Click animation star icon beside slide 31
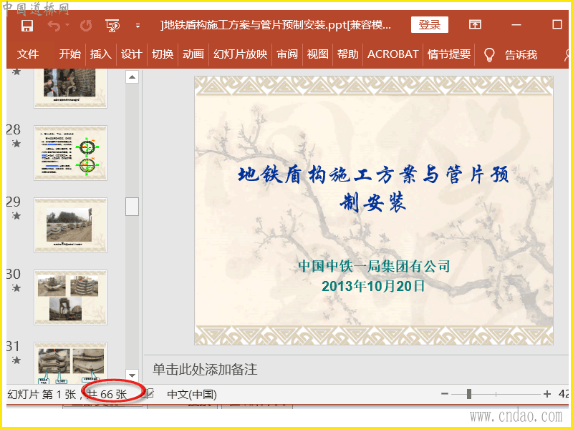The image size is (573, 429). click(16, 360)
